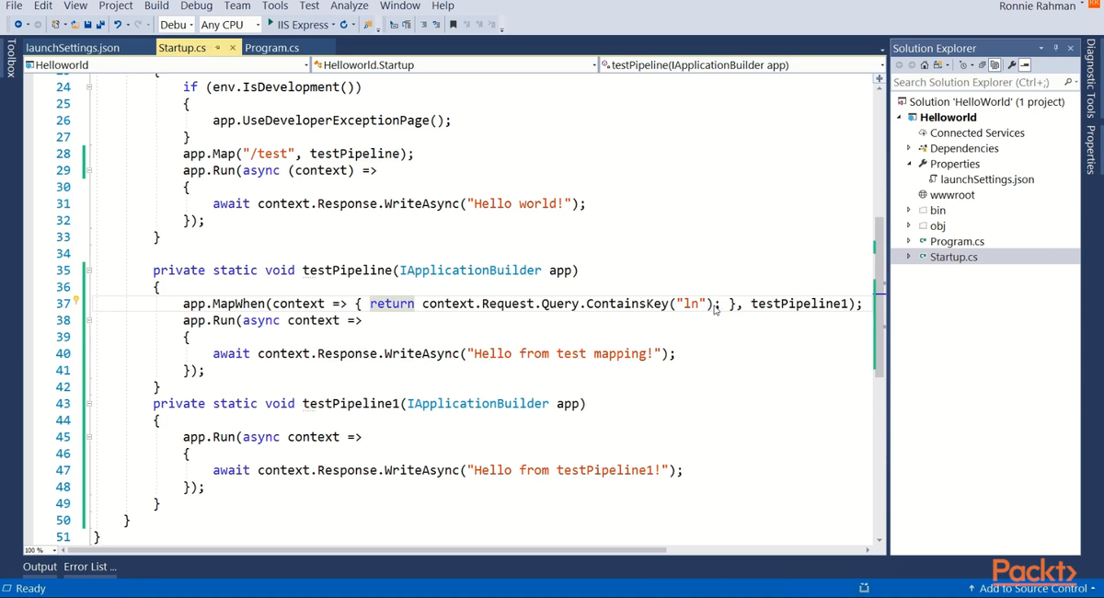The height and width of the screenshot is (598, 1104).
Task: Collapse the code block at line 24
Action: tap(89, 87)
